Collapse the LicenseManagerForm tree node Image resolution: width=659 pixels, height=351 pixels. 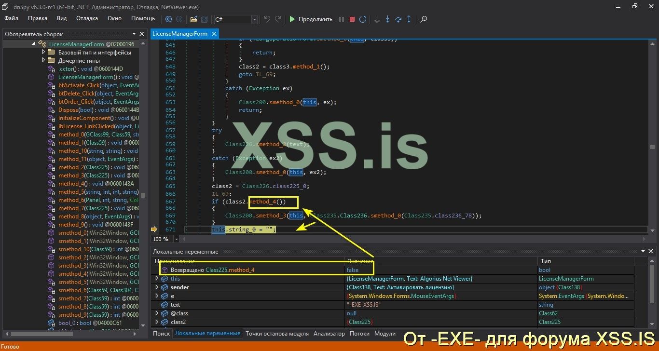[x=34, y=44]
